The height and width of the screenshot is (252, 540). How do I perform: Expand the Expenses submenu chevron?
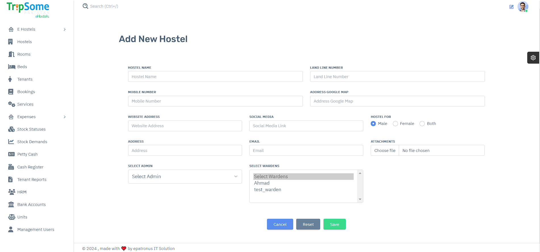[64, 117]
